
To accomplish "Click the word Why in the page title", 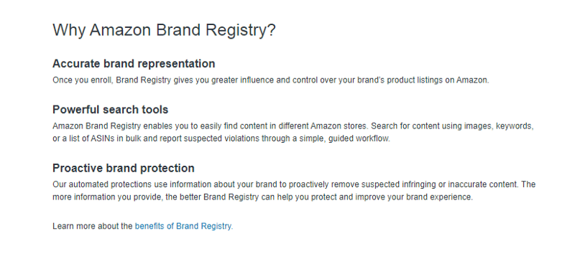I will pos(69,30).
